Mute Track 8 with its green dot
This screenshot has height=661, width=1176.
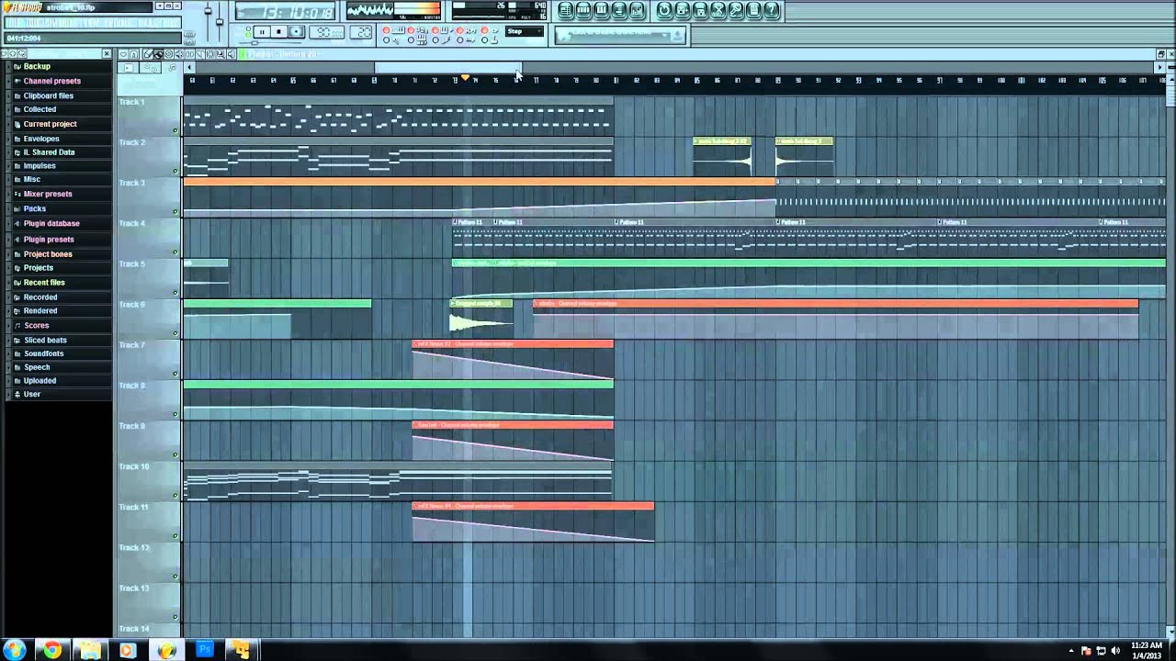pyautogui.click(x=175, y=414)
